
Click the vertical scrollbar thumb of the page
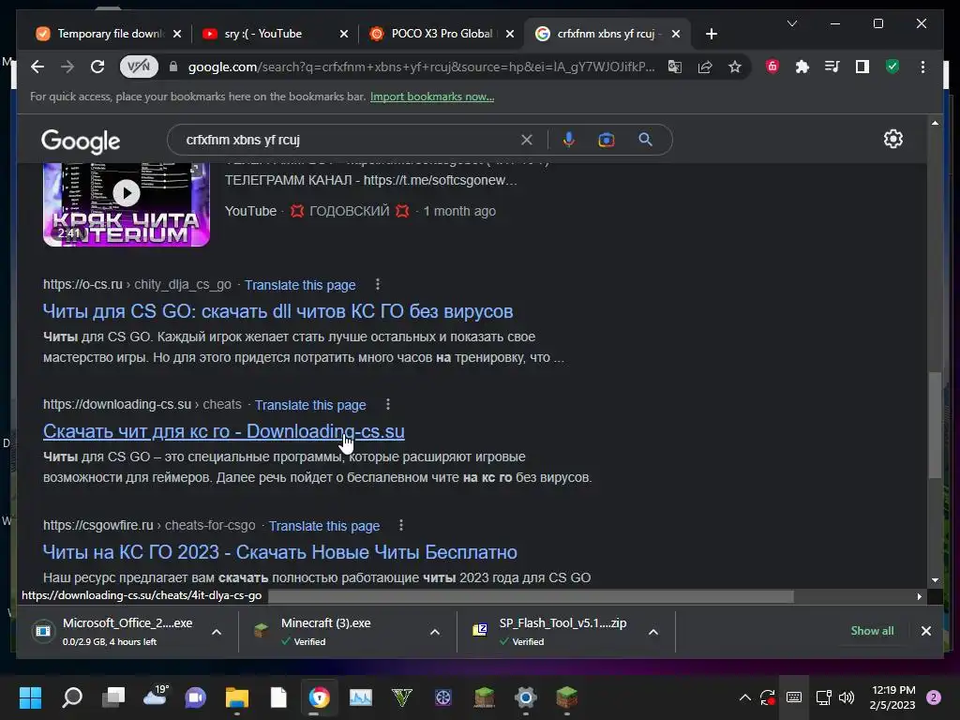pyautogui.click(x=935, y=425)
